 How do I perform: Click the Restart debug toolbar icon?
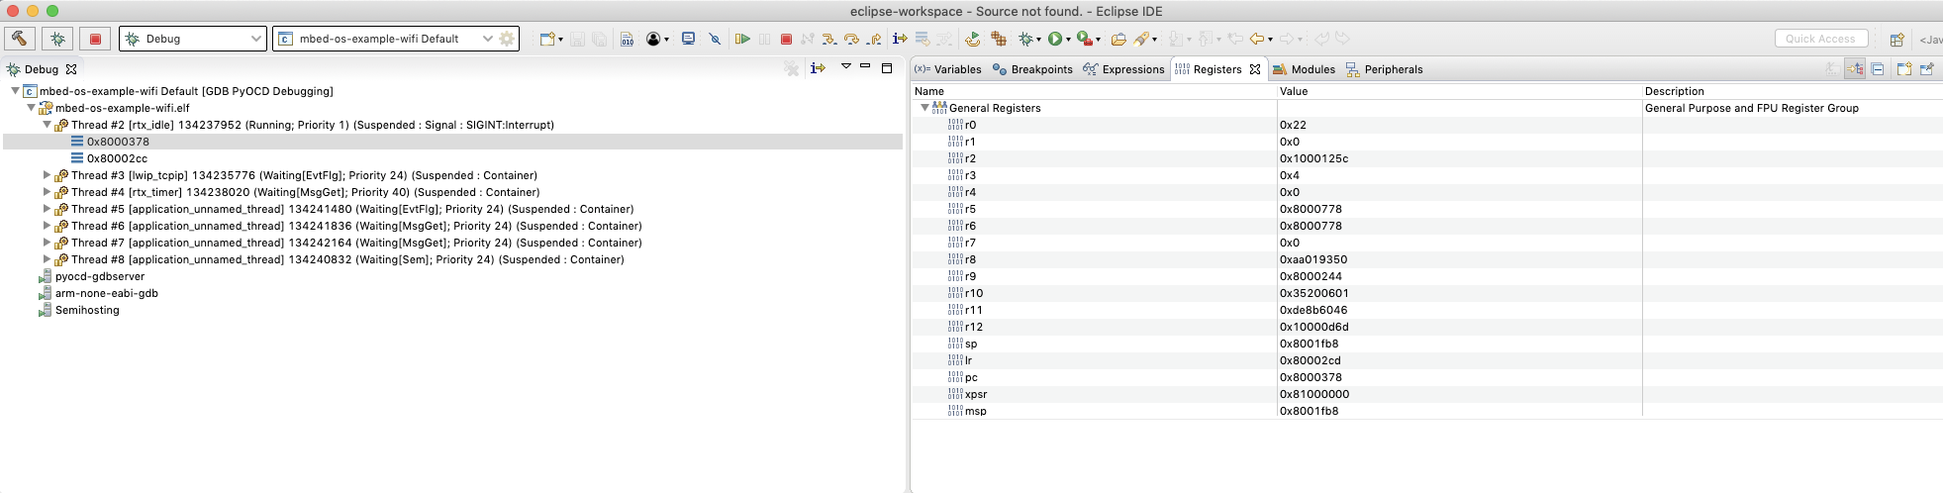tap(972, 39)
